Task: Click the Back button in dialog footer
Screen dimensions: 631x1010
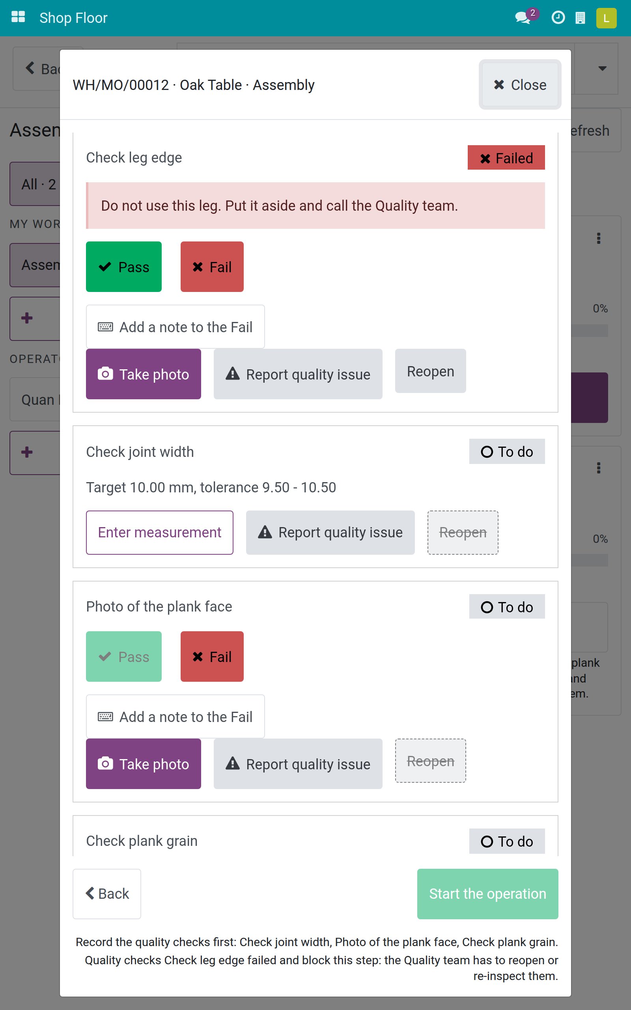Action: tap(107, 894)
